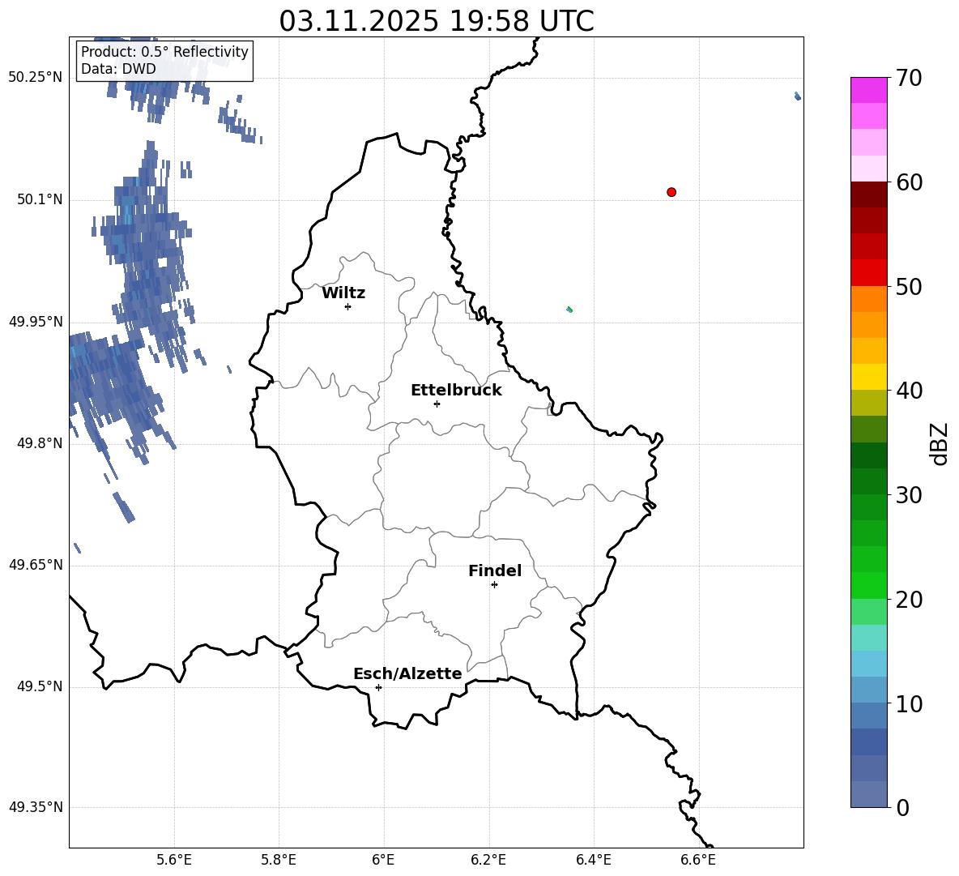Click the Data: DWD text
The image size is (959, 876).
pyautogui.click(x=118, y=69)
